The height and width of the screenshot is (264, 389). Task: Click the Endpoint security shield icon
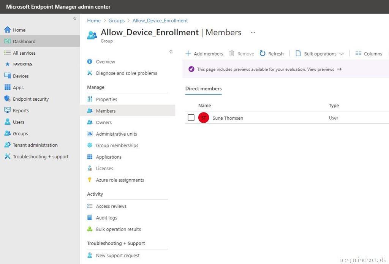coord(7,99)
